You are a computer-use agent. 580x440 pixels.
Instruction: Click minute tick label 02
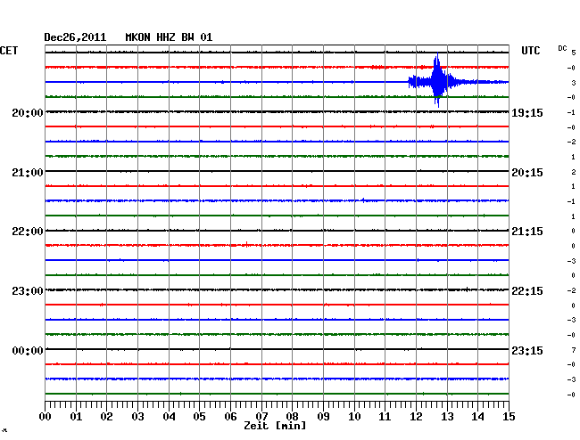coord(106,417)
